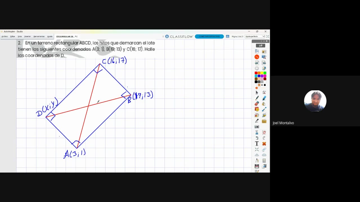Open the Herramientas menu

[x=39, y=36]
